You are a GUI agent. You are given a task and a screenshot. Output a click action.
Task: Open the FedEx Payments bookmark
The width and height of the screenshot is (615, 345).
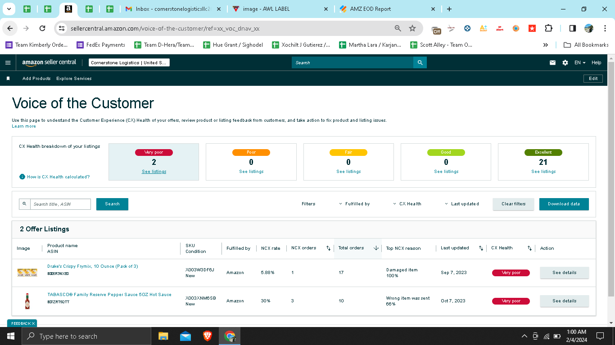click(101, 45)
